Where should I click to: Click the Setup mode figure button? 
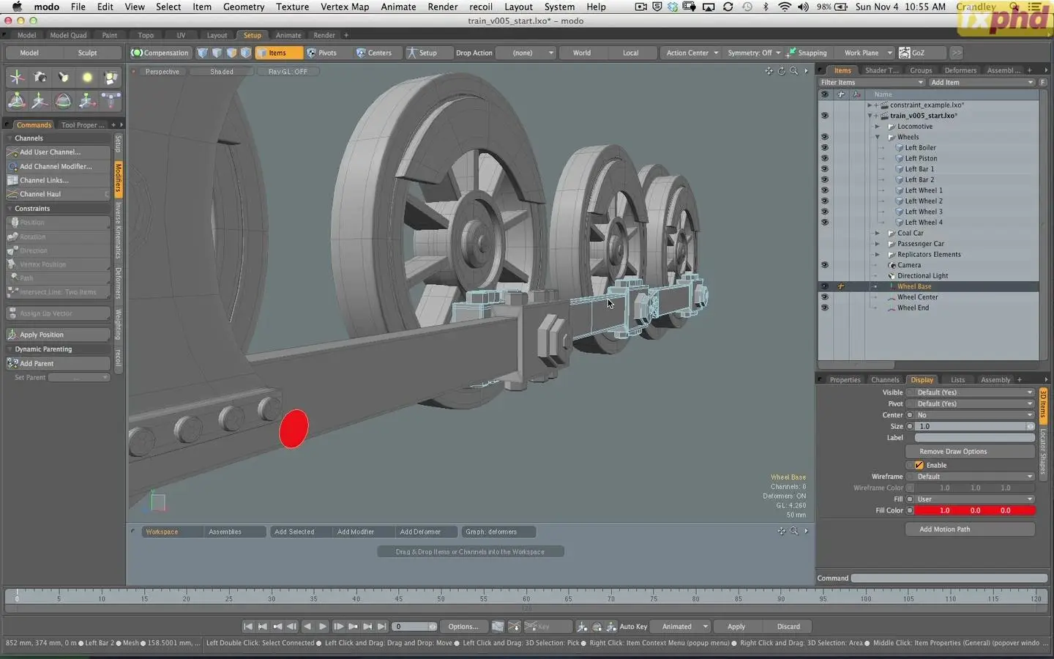click(423, 53)
